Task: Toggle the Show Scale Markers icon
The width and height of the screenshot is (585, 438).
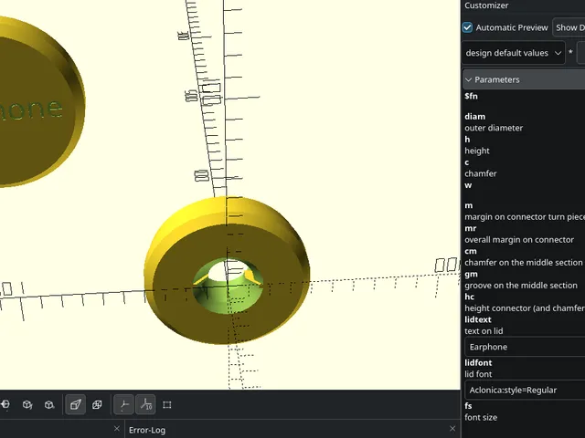Action: (145, 404)
